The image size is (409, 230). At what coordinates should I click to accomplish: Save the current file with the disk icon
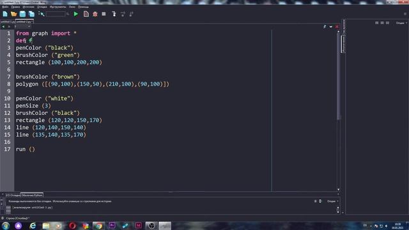pyautogui.click(x=23, y=14)
